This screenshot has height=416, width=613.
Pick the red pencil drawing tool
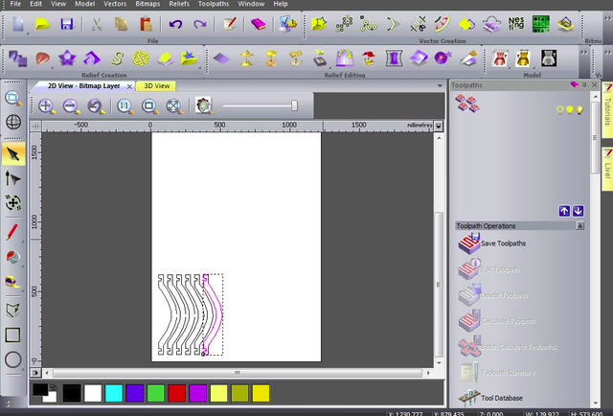point(12,232)
